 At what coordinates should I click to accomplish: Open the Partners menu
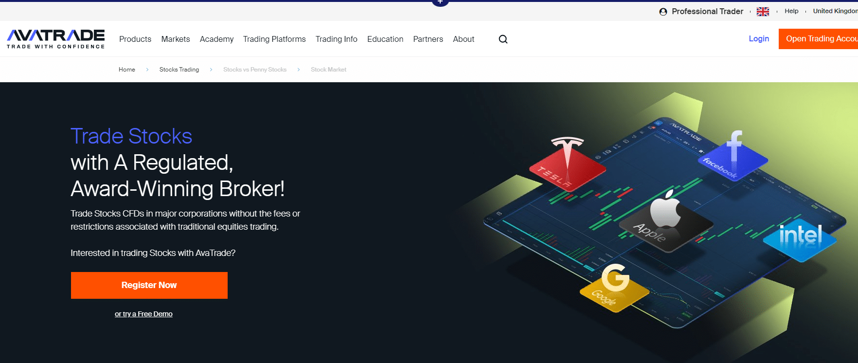(428, 39)
